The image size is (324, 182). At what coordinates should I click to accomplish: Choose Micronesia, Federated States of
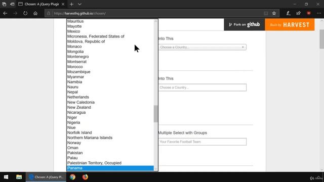click(110, 36)
